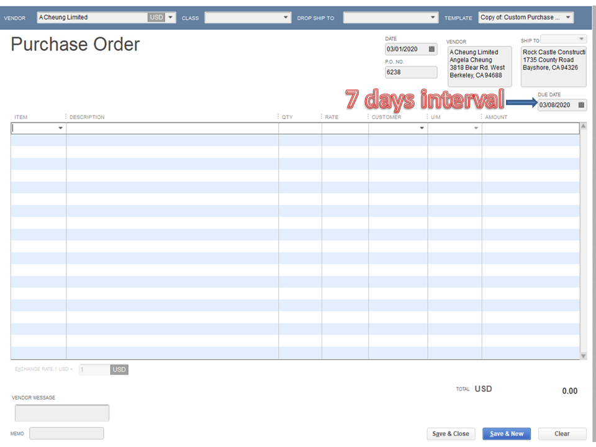Image resolution: width=596 pixels, height=447 pixels.
Task: Expand the Template dropdown
Action: [568, 17]
